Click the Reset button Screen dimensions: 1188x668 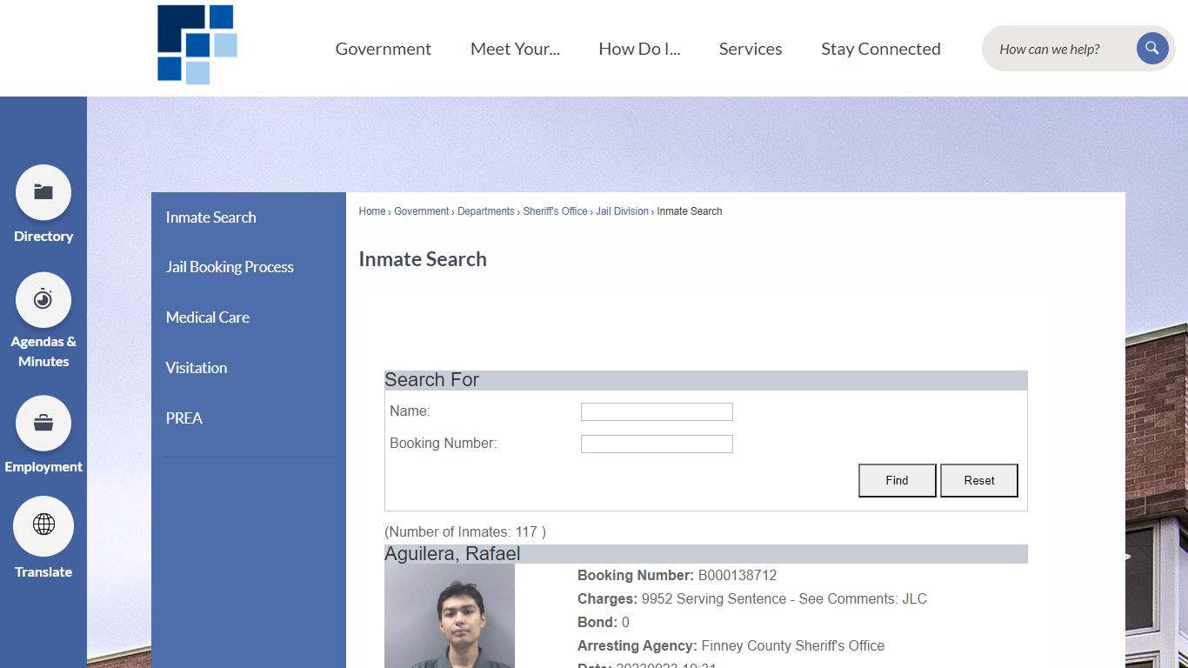click(979, 480)
